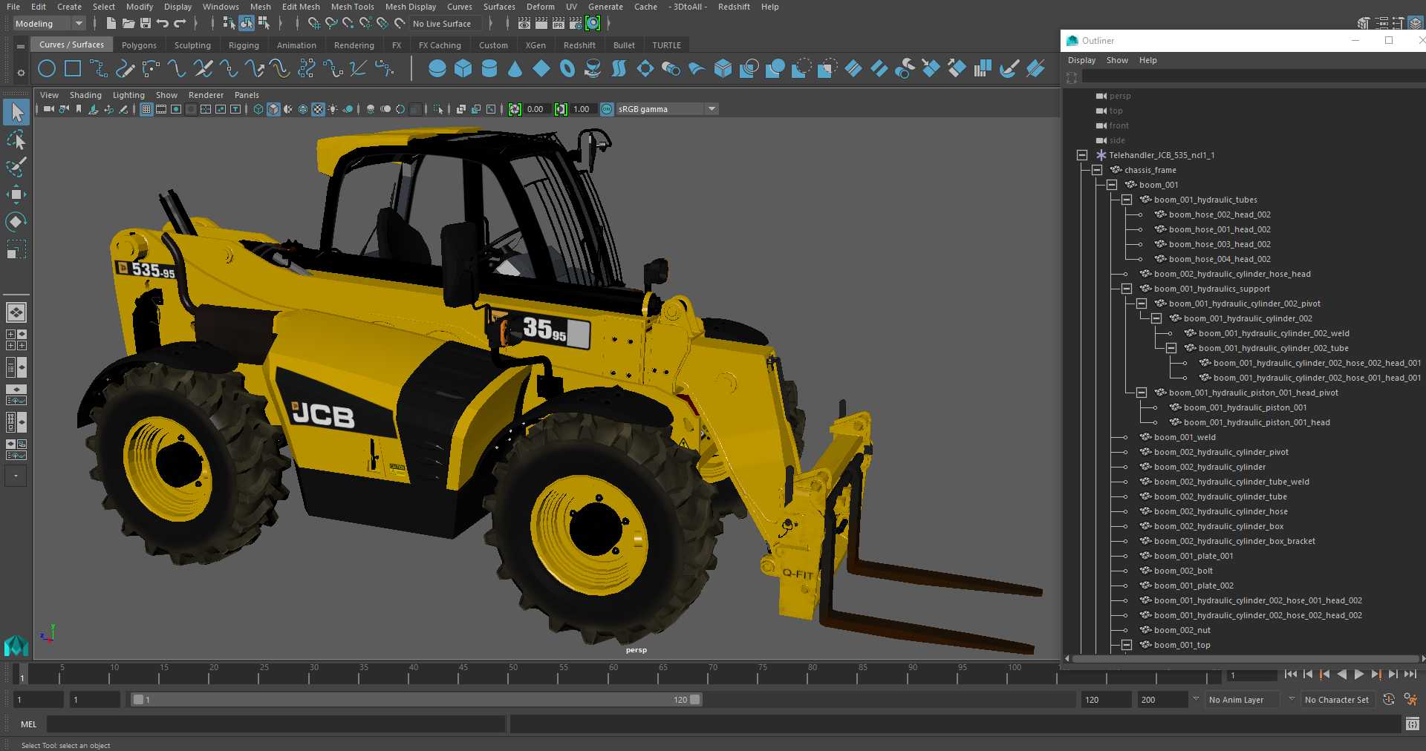This screenshot has height=751, width=1426.
Task: Open the Modeling menu set dropdown
Action: (x=49, y=24)
